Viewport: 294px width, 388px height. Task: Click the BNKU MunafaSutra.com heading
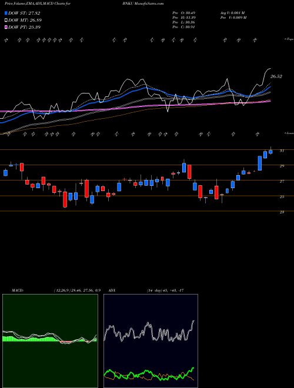[143, 4]
